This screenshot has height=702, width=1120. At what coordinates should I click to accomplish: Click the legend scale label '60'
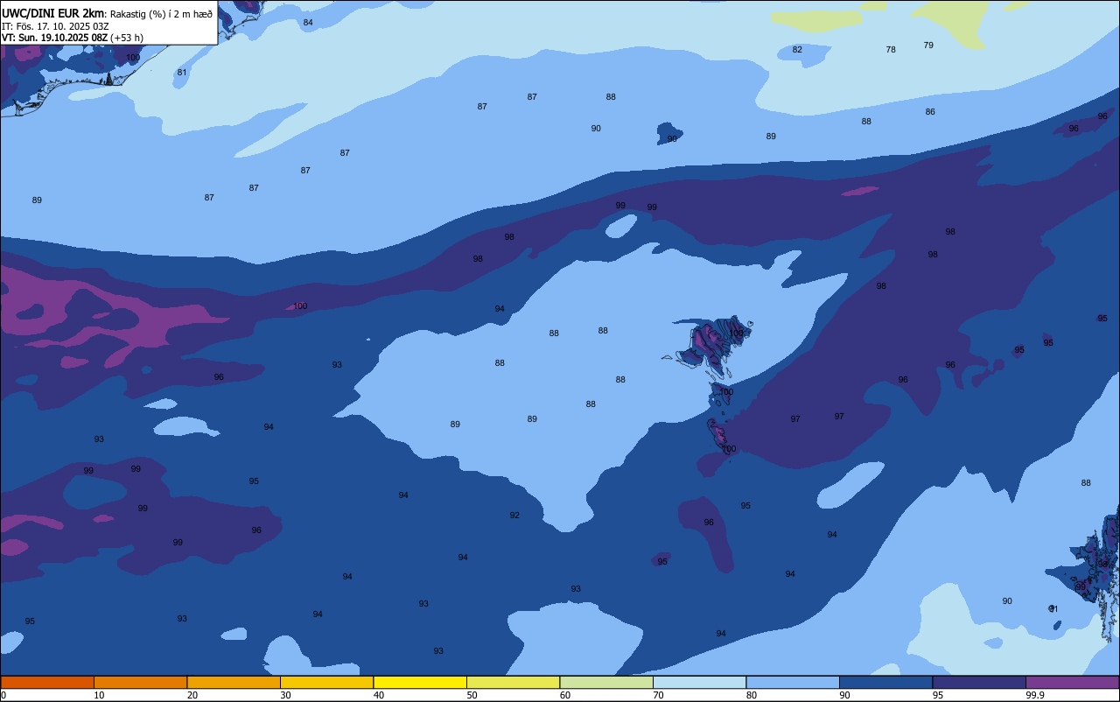[565, 695]
